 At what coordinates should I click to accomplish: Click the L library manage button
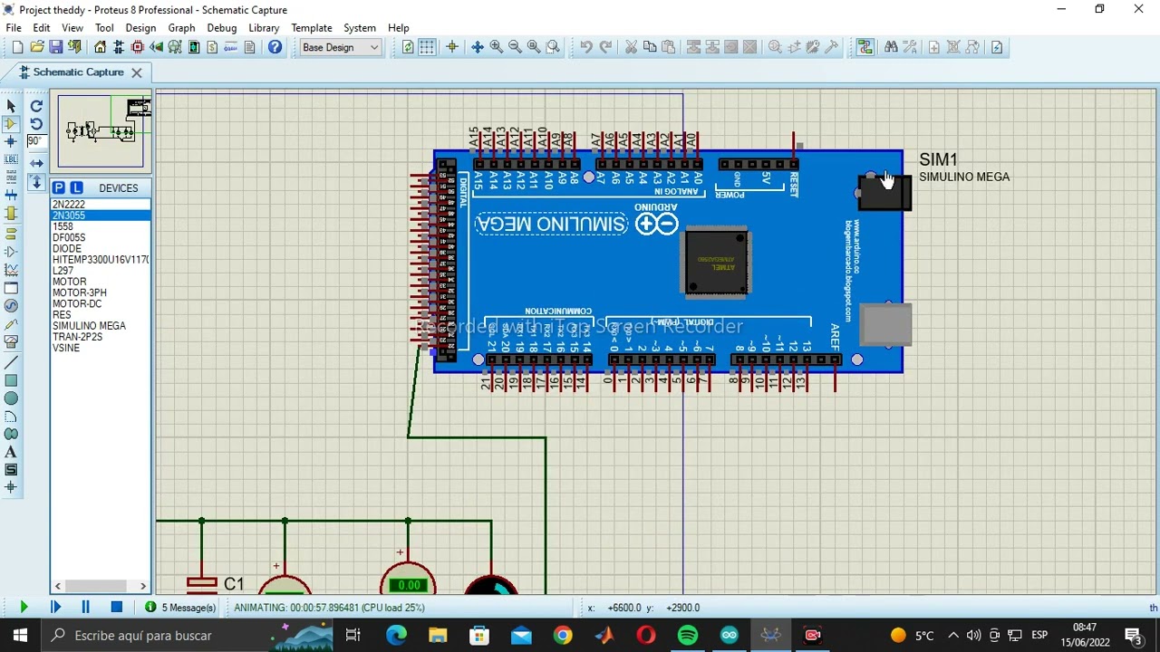(76, 187)
